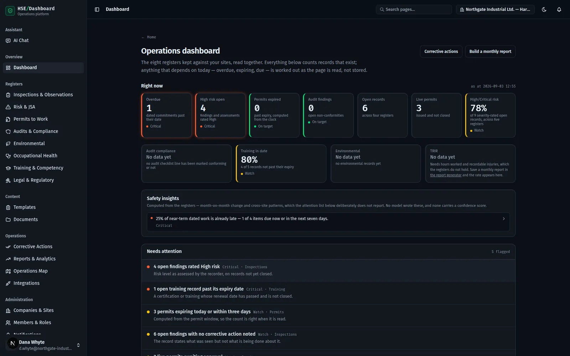The width and height of the screenshot is (570, 356).
Task: Expand Dana Whyte account menu
Action: point(43,345)
